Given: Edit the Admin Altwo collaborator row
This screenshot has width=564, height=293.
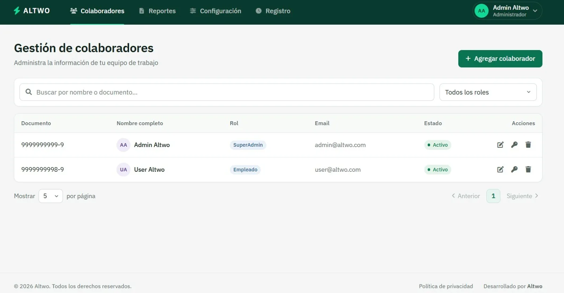Looking at the screenshot, I should pos(500,145).
